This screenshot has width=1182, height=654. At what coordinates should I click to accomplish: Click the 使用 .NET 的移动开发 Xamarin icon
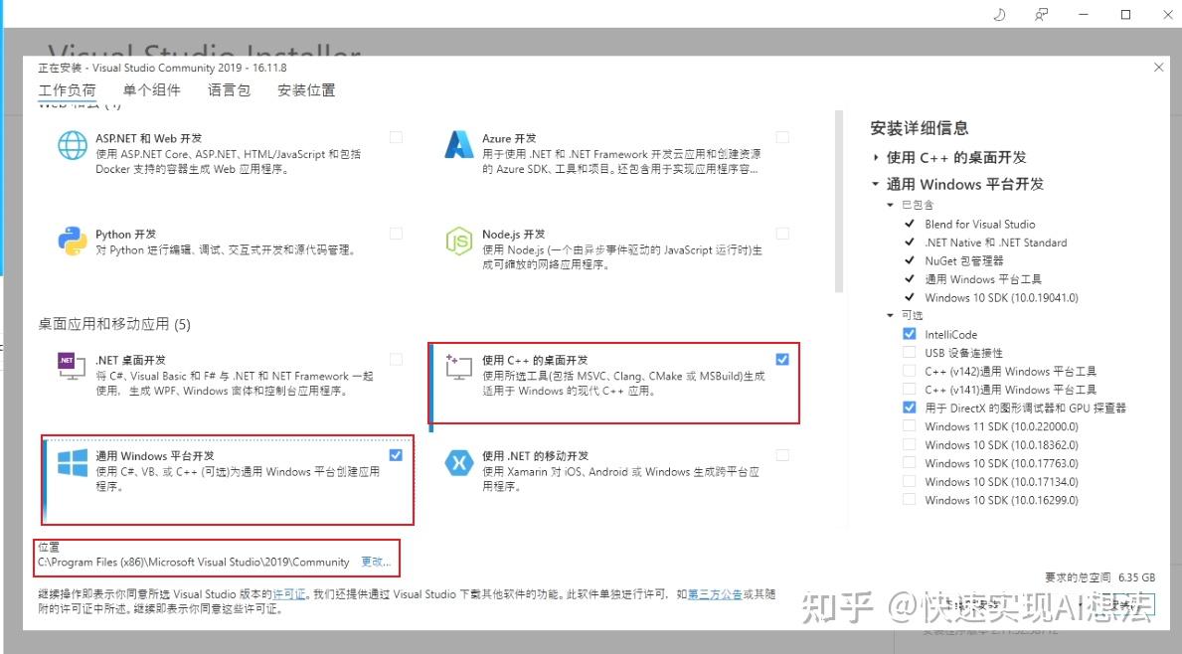pyautogui.click(x=458, y=462)
